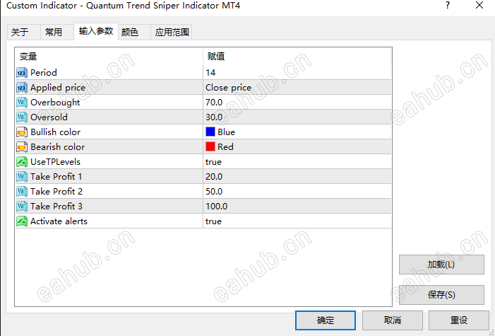Select the Period value 14

[210, 73]
